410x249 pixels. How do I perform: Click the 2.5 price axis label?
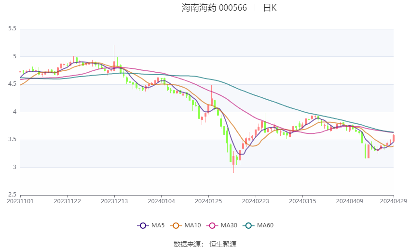[12, 195]
